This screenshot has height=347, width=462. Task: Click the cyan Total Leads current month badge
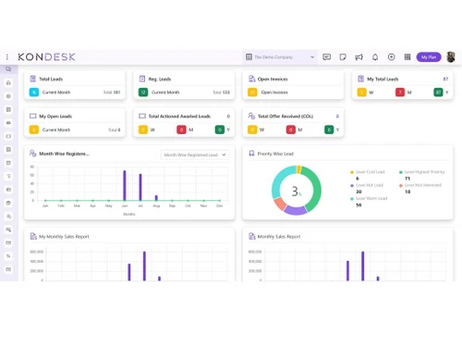pos(34,93)
